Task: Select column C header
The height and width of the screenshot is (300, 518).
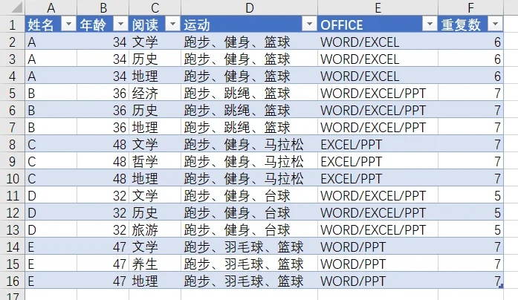Action: [155, 7]
